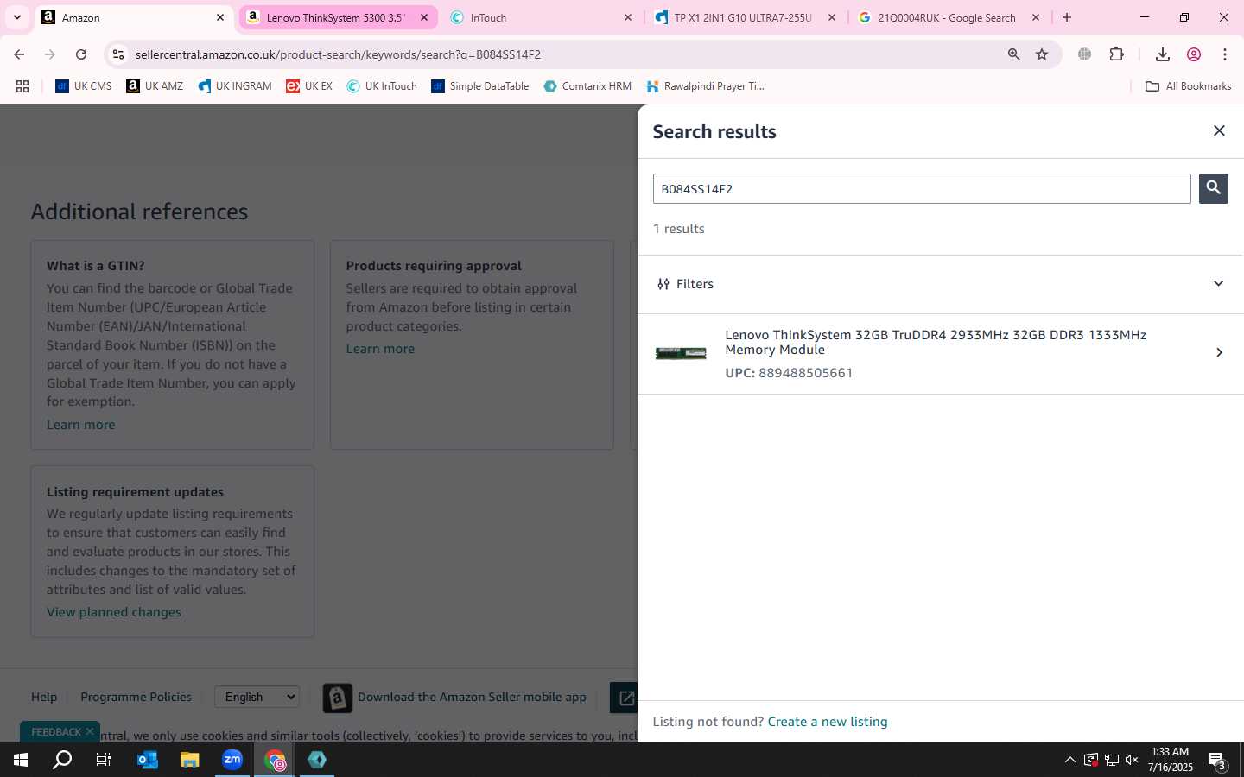Open the Chrome profile icon
Screen dimensions: 1244x777
1194,54
